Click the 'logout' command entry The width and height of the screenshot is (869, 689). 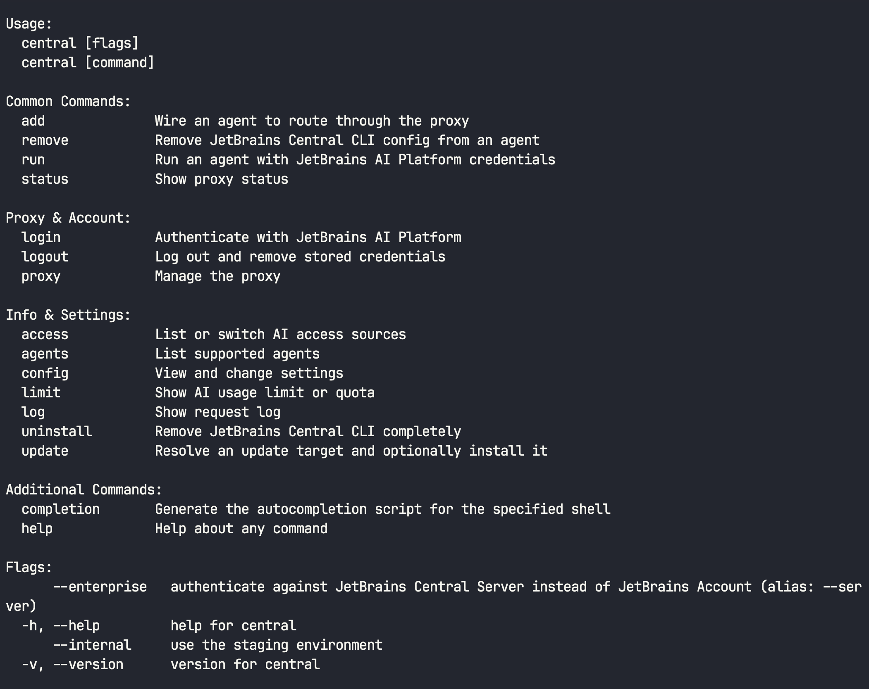tap(45, 257)
